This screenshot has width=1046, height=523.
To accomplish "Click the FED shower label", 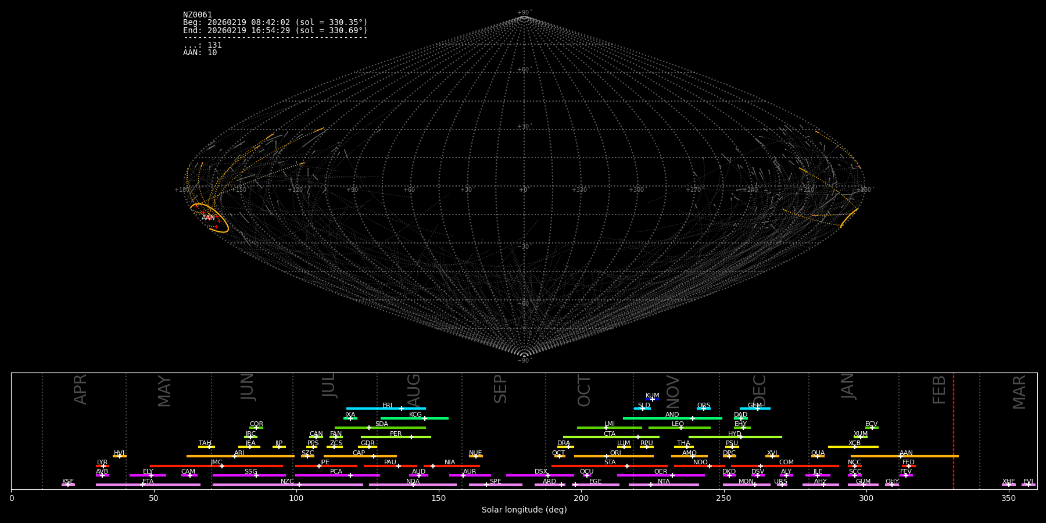I will point(908,463).
